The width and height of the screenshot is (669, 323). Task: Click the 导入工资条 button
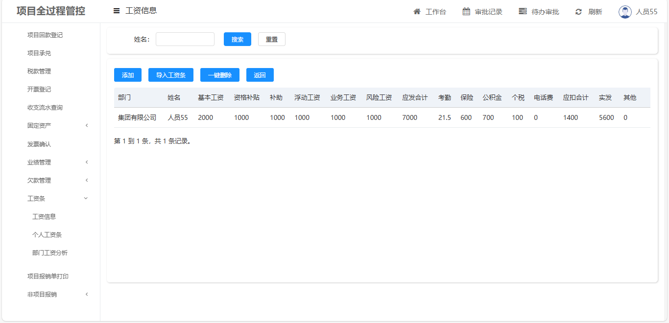[171, 75]
